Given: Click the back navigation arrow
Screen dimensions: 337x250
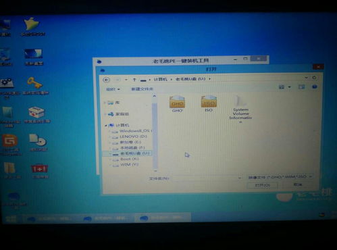Looking at the screenshot, I should click(x=106, y=80).
